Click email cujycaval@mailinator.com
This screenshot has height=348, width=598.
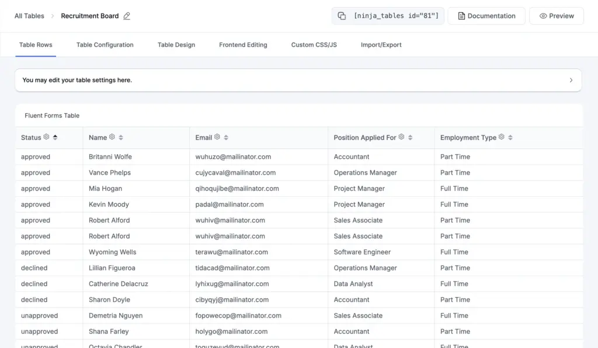(235, 173)
